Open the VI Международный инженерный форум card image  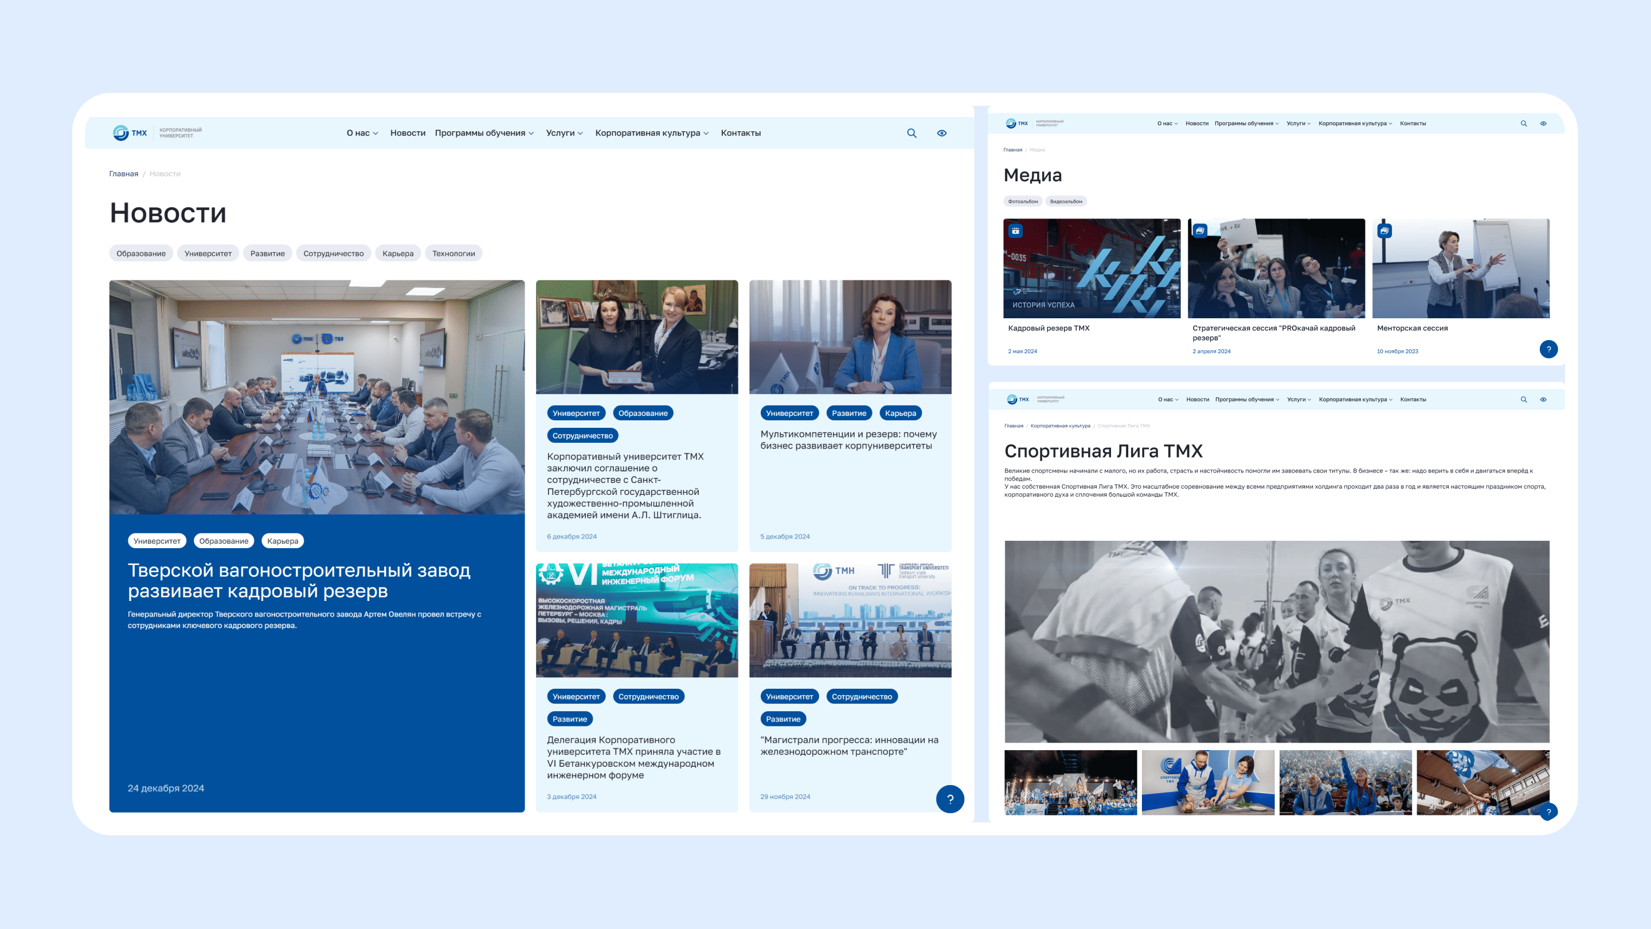[637, 620]
